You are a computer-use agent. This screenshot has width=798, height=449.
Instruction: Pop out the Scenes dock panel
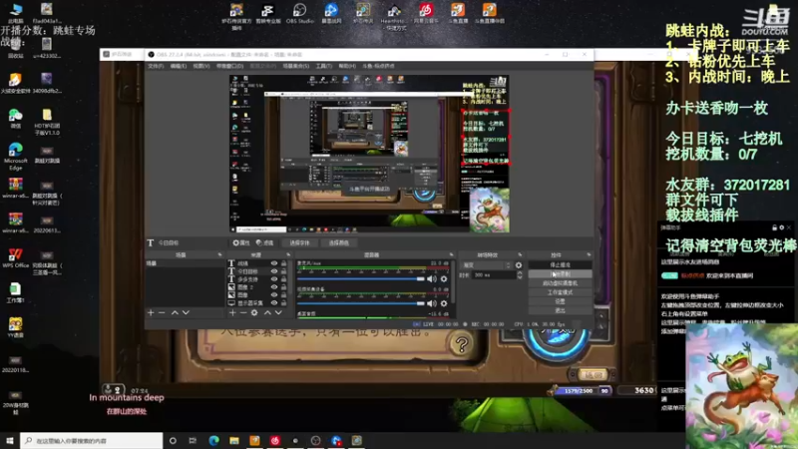219,254
